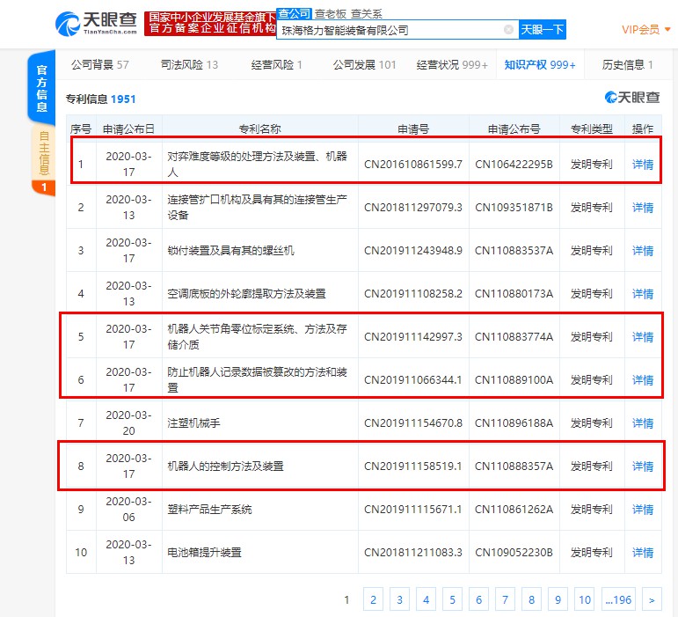
Task: Go to page 6 of patents
Action: point(478,599)
